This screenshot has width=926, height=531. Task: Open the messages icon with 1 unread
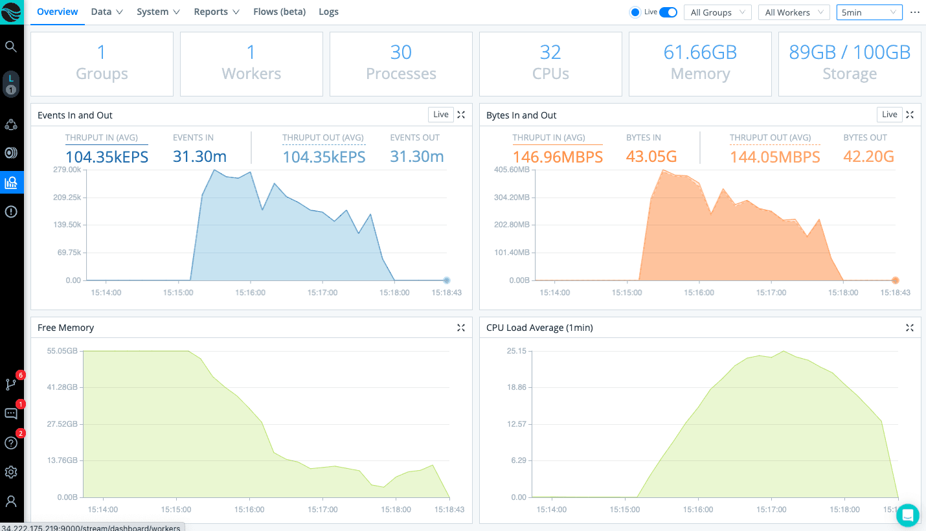click(x=11, y=413)
